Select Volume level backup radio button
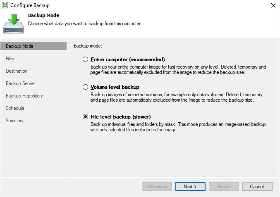The height and width of the screenshot is (197, 280). tap(85, 87)
